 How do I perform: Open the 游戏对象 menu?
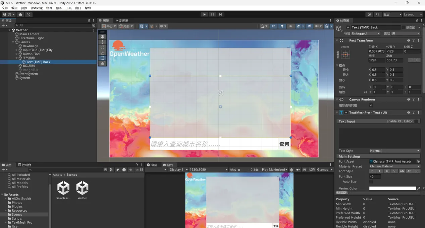(x=37, y=8)
